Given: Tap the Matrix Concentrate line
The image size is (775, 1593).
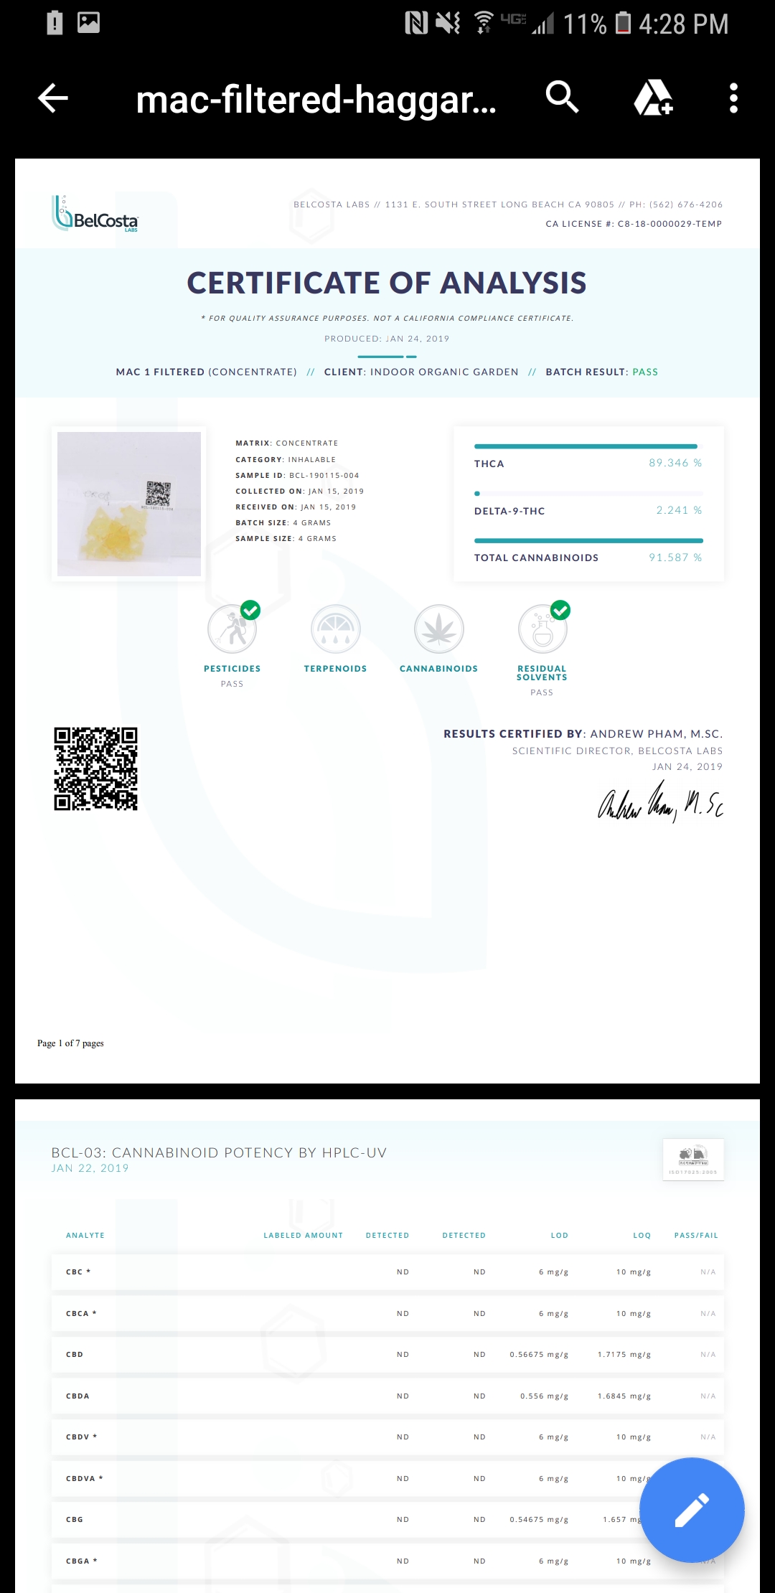Looking at the screenshot, I should pos(286,443).
